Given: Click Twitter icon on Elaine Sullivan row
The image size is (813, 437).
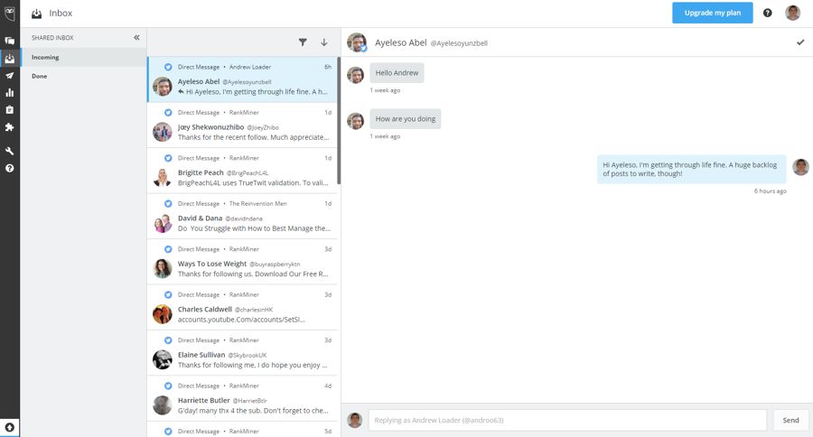Looking at the screenshot, I should tap(168, 340).
